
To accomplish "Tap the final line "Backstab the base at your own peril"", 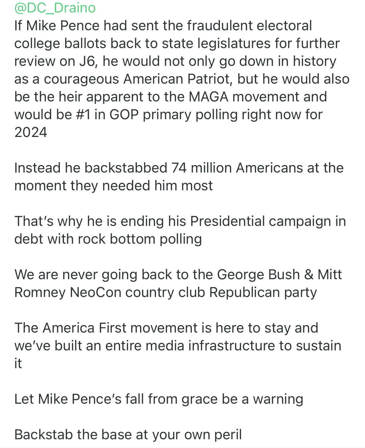I will [128, 435].
